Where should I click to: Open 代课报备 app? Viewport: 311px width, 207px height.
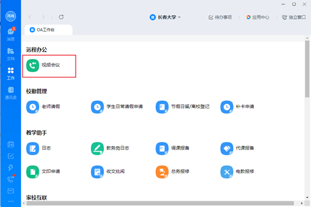point(237,148)
